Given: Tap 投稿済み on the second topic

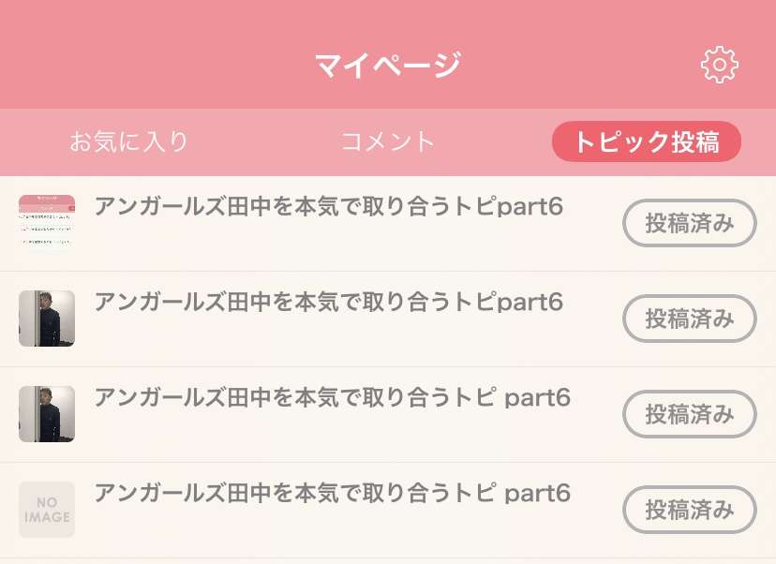Looking at the screenshot, I should [689, 319].
